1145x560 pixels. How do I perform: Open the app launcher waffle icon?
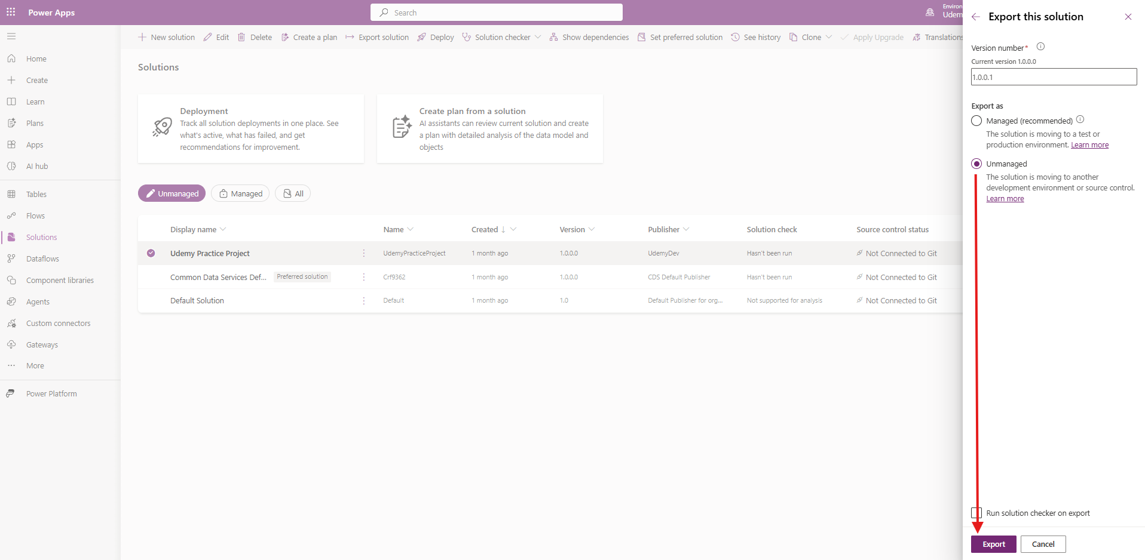point(11,12)
